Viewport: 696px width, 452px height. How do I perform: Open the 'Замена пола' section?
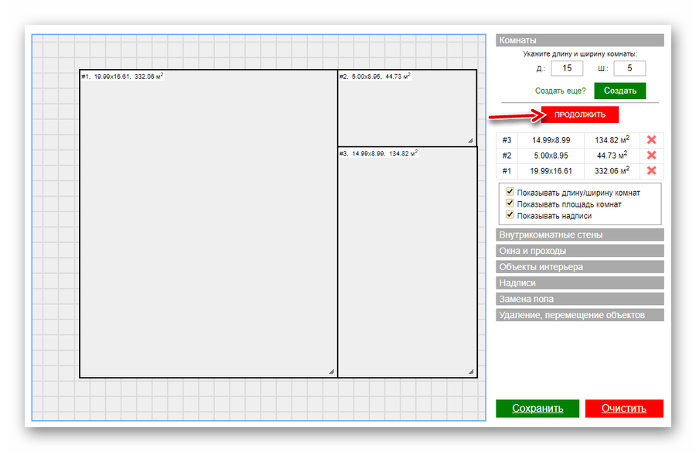(x=579, y=299)
